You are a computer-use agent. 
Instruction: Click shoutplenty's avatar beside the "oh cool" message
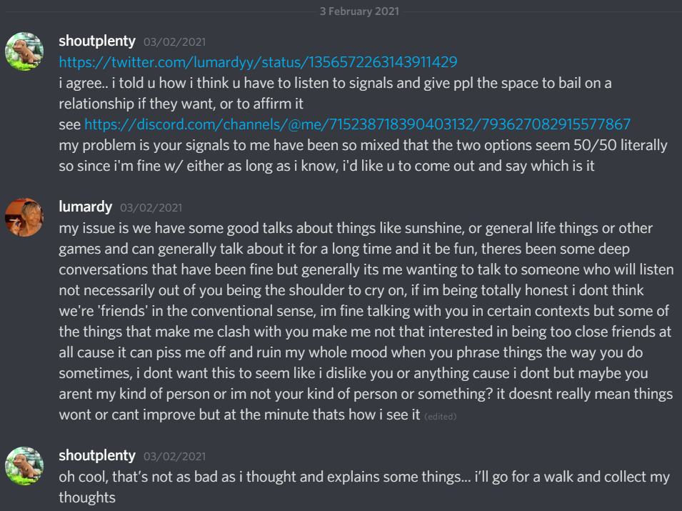tap(24, 465)
